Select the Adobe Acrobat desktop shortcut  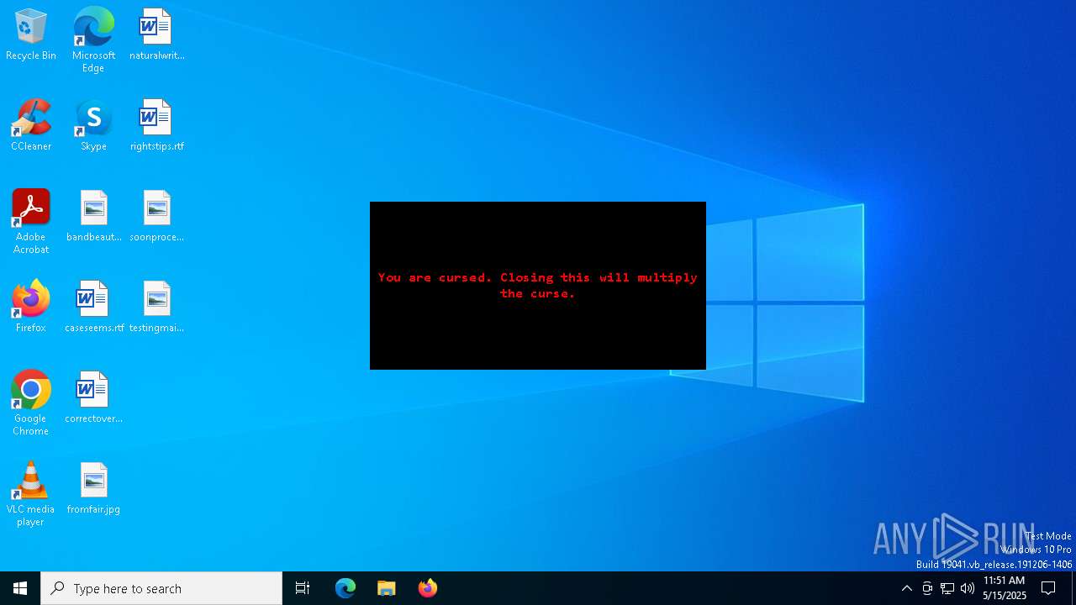[31, 222]
